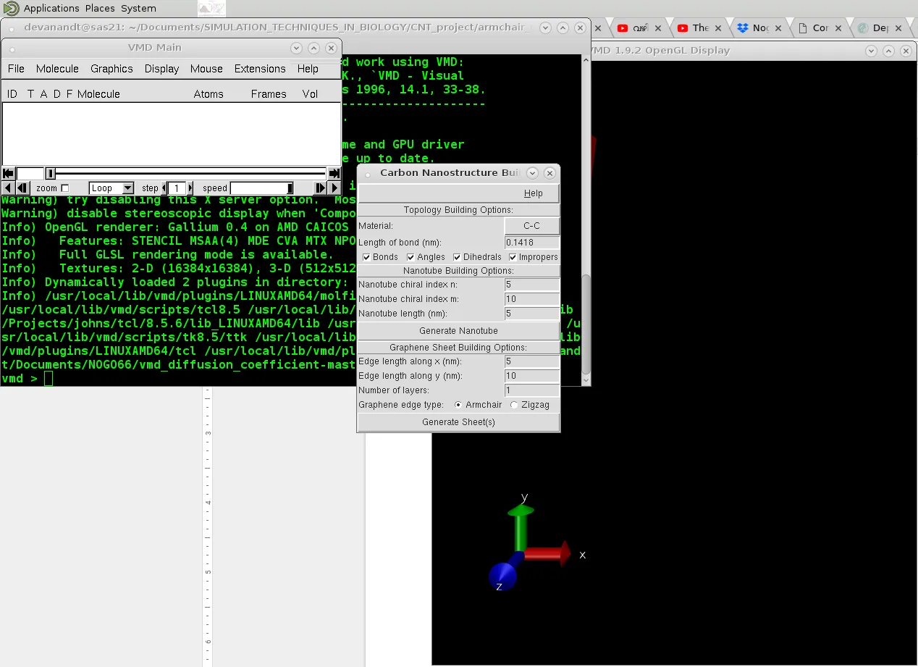Click the Nanotube chiral index n field

click(532, 285)
